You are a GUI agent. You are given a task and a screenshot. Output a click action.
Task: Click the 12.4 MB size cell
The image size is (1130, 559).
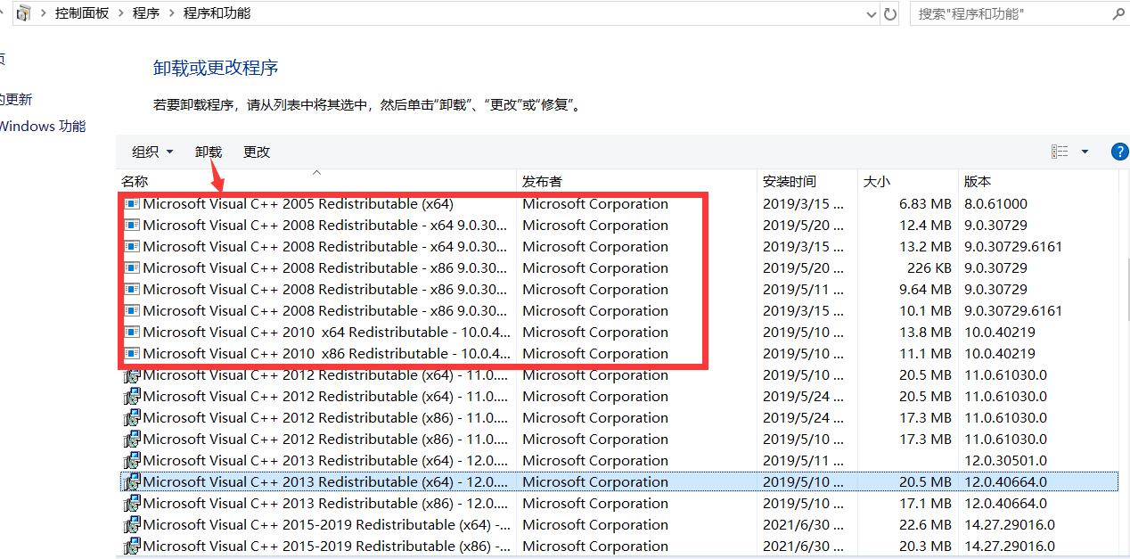[925, 226]
